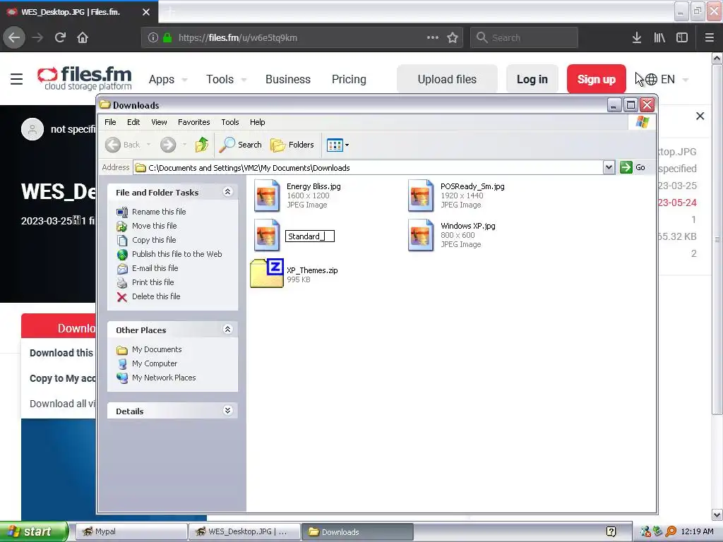Screen dimensions: 723x542
Task: Click the files.fm logo
Action: tap(85, 78)
